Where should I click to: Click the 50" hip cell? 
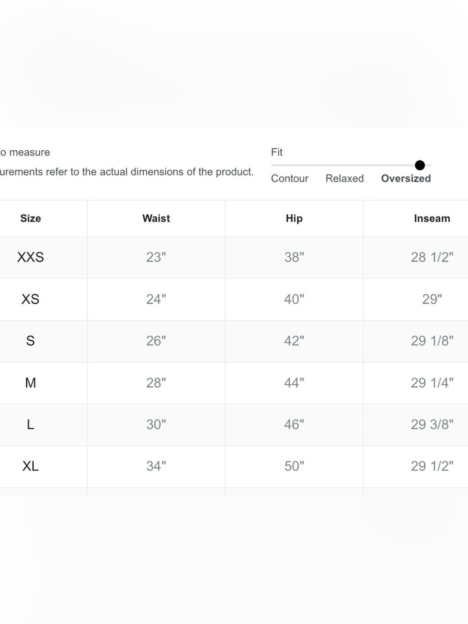tap(294, 466)
